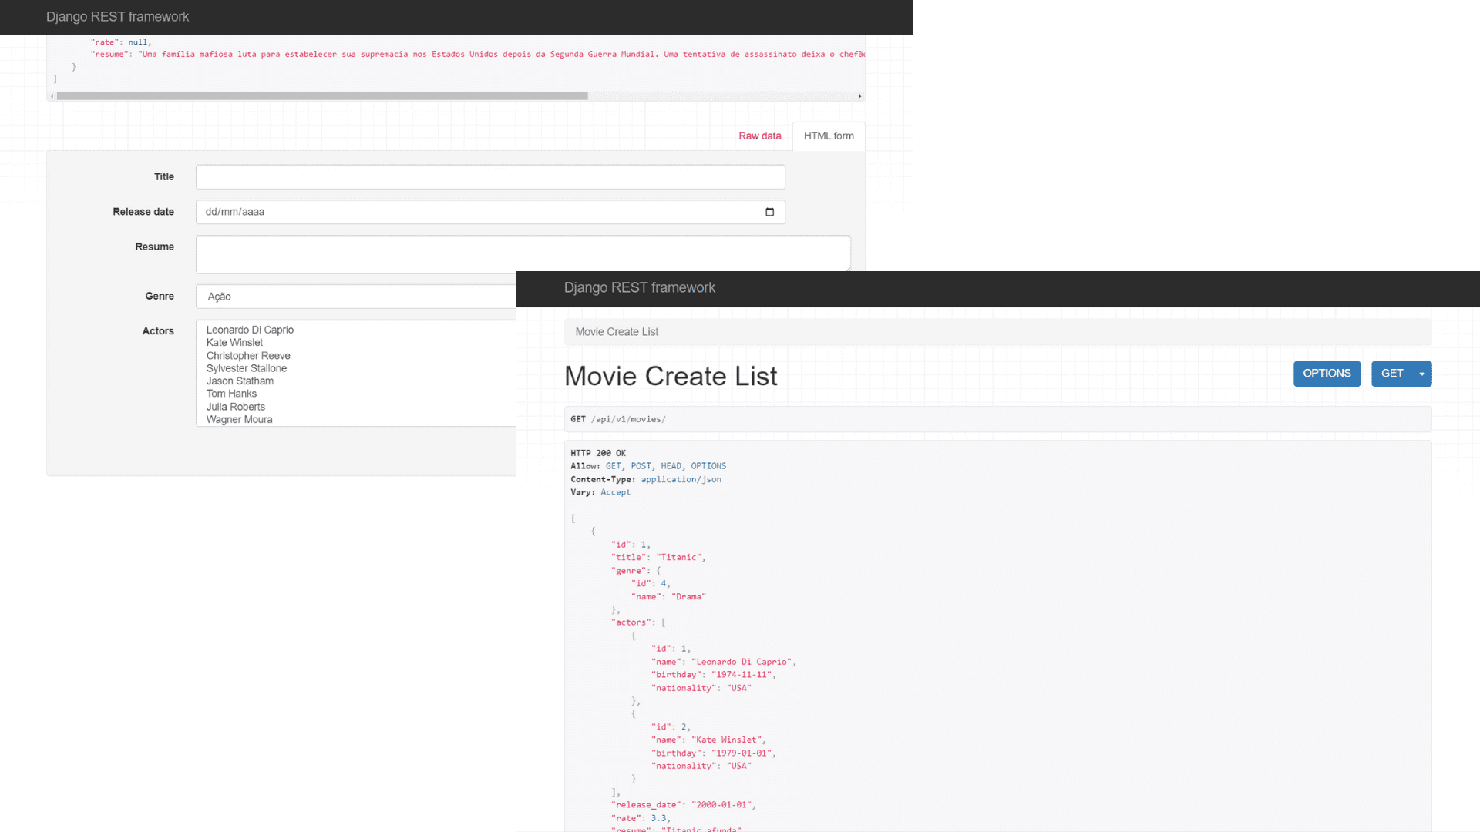
Task: Send the request with the GET button
Action: pos(1392,374)
